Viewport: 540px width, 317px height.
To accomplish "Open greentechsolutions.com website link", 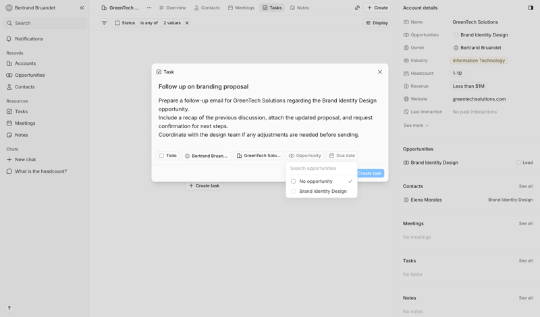I will [x=479, y=99].
